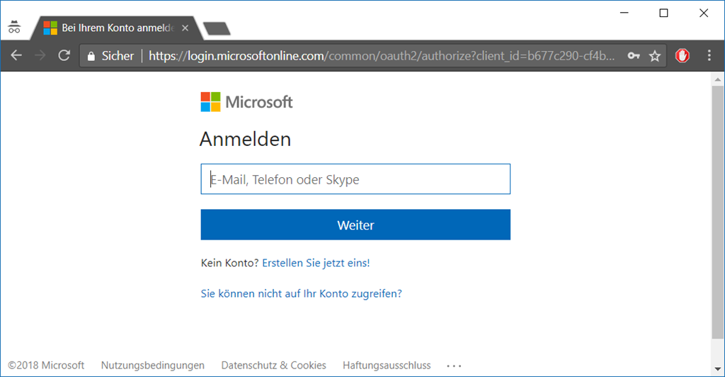The width and height of the screenshot is (725, 377).
Task: Reload the page with refresh icon
Action: 64,55
